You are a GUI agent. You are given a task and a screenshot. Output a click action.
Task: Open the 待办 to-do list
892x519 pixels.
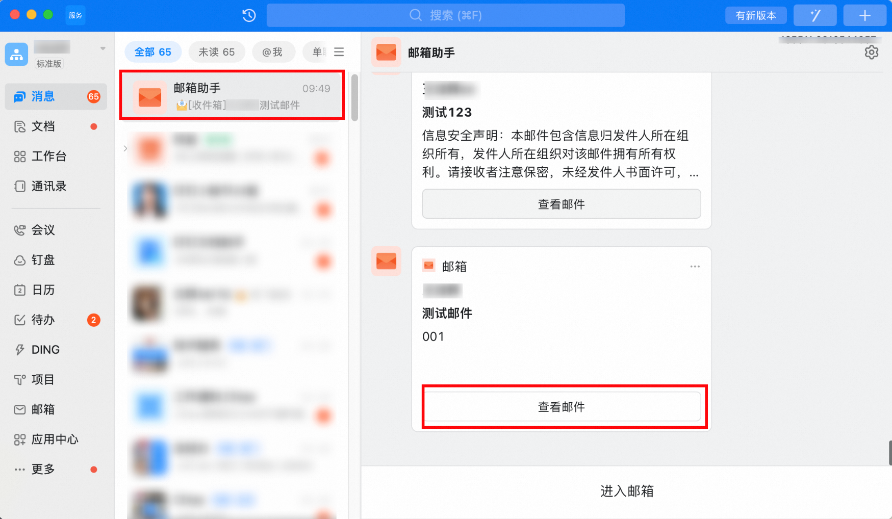[x=43, y=320]
